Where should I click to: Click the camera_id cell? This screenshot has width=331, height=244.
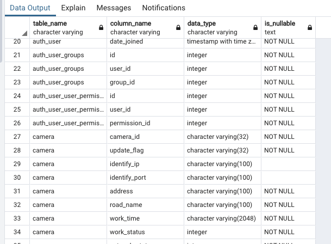tap(146, 137)
